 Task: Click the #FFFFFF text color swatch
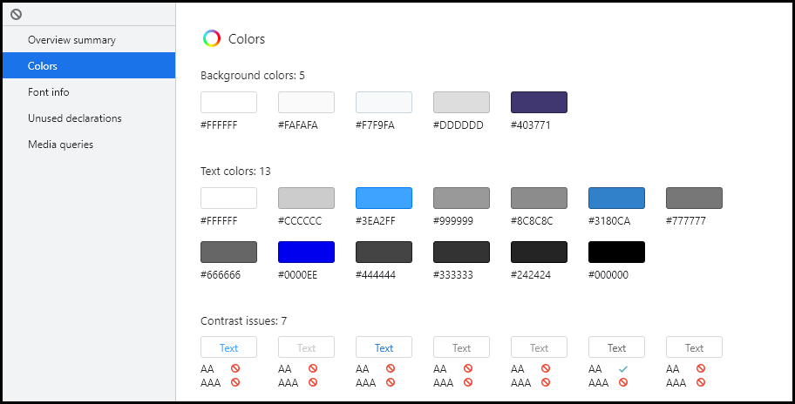tap(228, 198)
